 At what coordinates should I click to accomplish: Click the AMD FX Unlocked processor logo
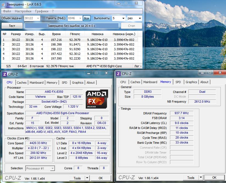(97, 99)
